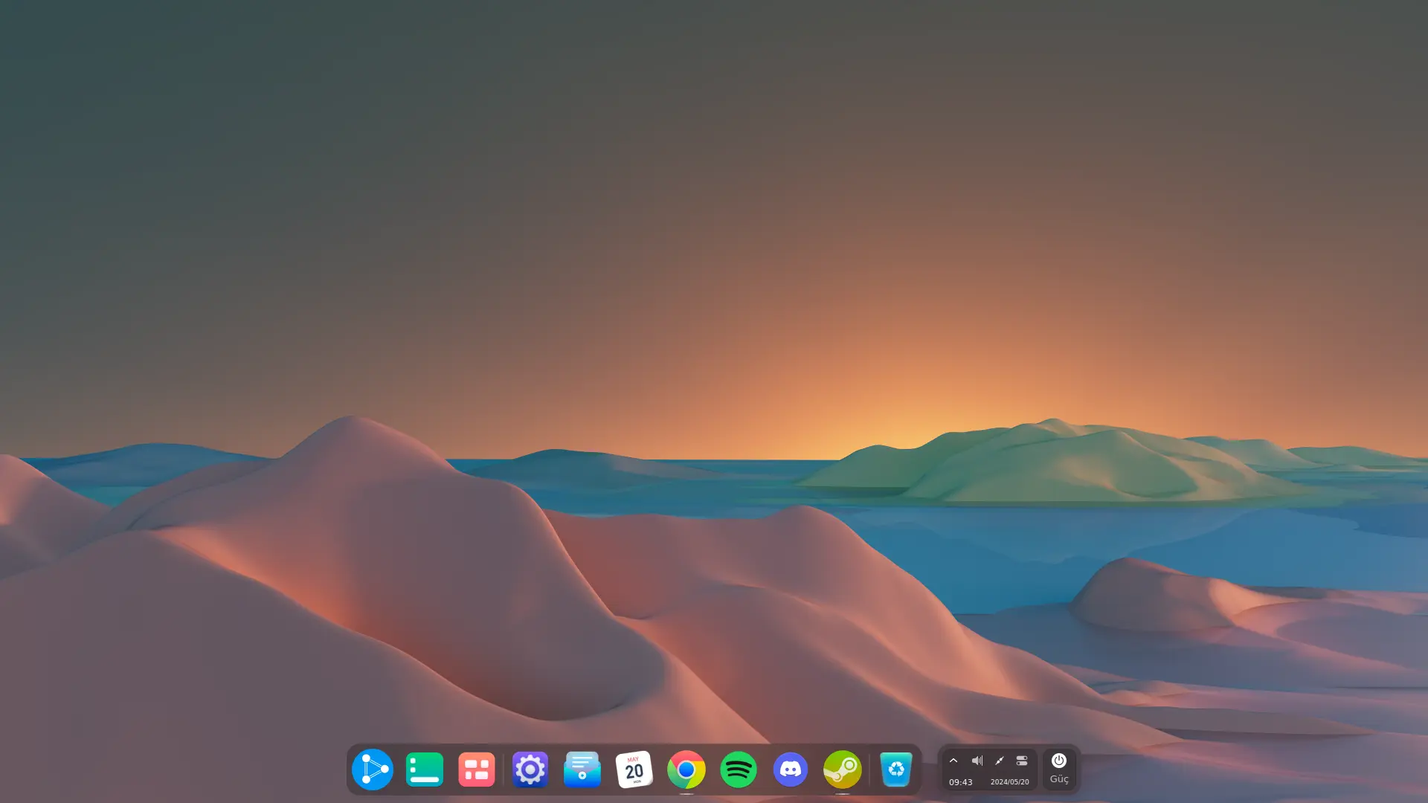The width and height of the screenshot is (1428, 803).
Task: Click the 09:43 clock in tray
Action: 961,782
